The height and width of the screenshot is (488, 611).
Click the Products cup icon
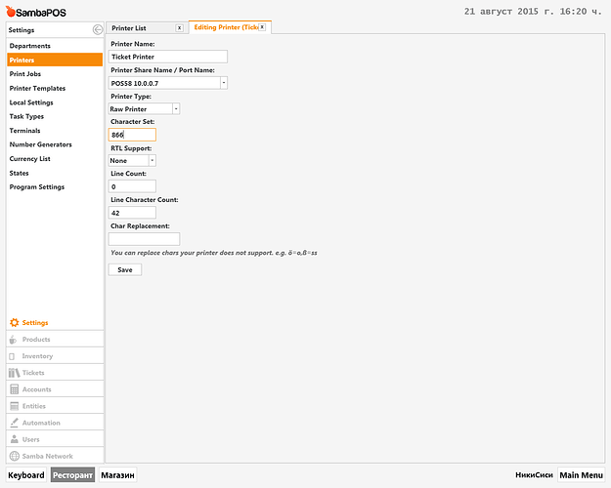pyautogui.click(x=13, y=340)
